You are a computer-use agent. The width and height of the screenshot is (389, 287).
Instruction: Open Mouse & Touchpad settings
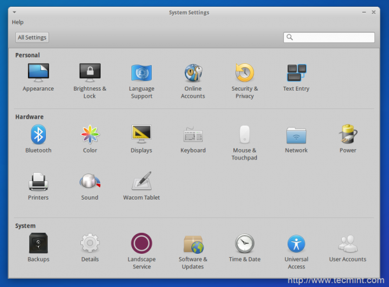(244, 135)
